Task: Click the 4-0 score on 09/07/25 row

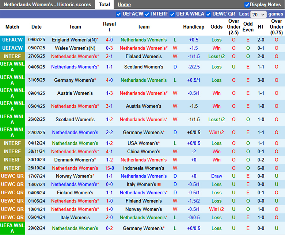Action: (109, 40)
